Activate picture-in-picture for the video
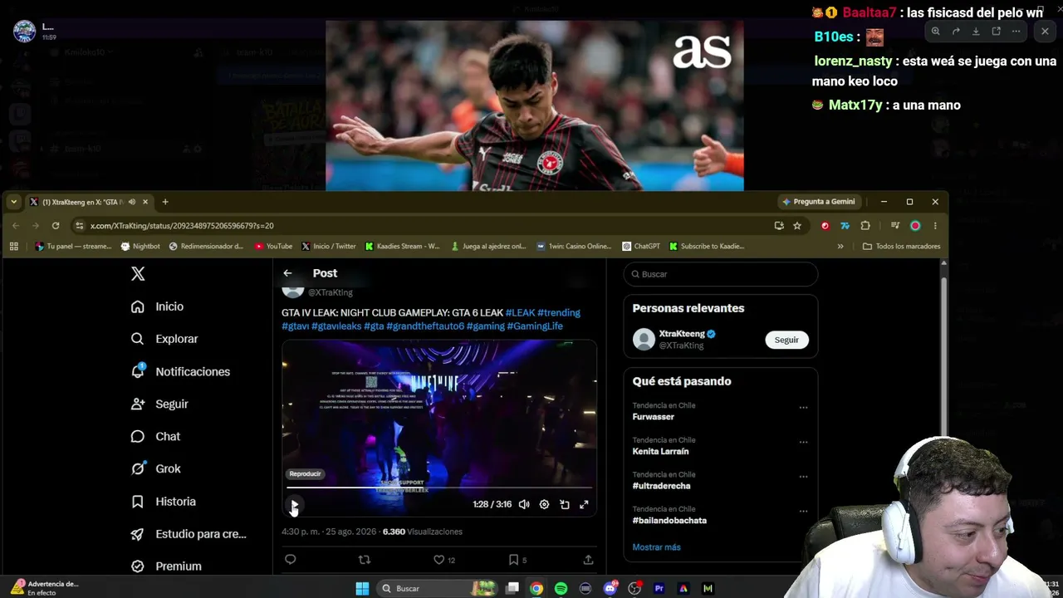Viewport: 1063px width, 598px height. point(565,504)
